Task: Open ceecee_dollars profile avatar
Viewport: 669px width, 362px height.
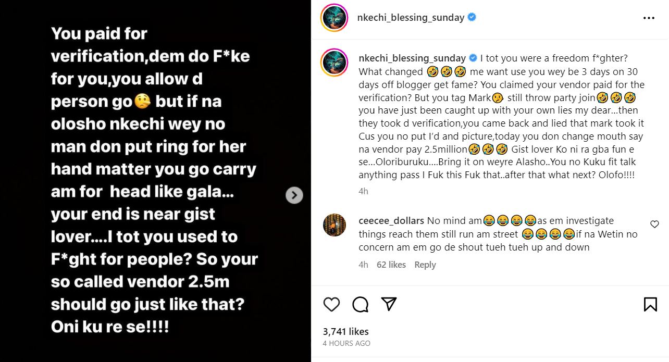Action: tap(334, 225)
